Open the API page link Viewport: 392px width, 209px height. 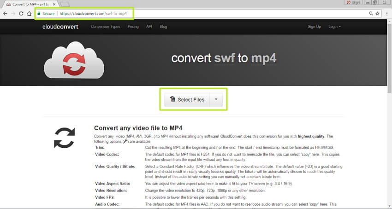click(x=149, y=26)
